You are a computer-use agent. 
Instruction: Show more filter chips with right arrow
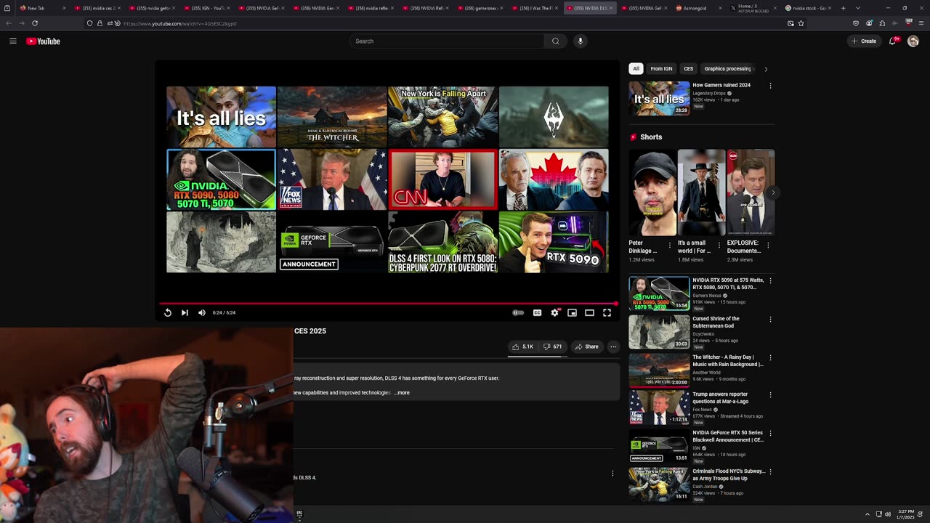766,69
